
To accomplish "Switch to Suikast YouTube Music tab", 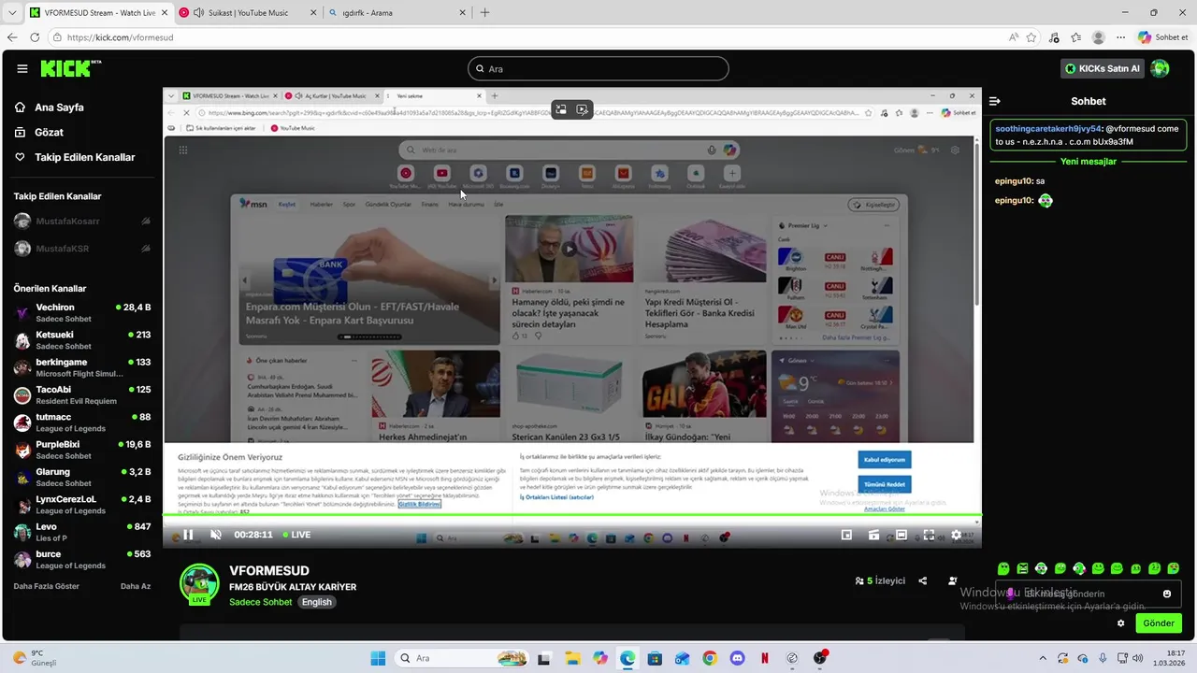I will [x=246, y=13].
